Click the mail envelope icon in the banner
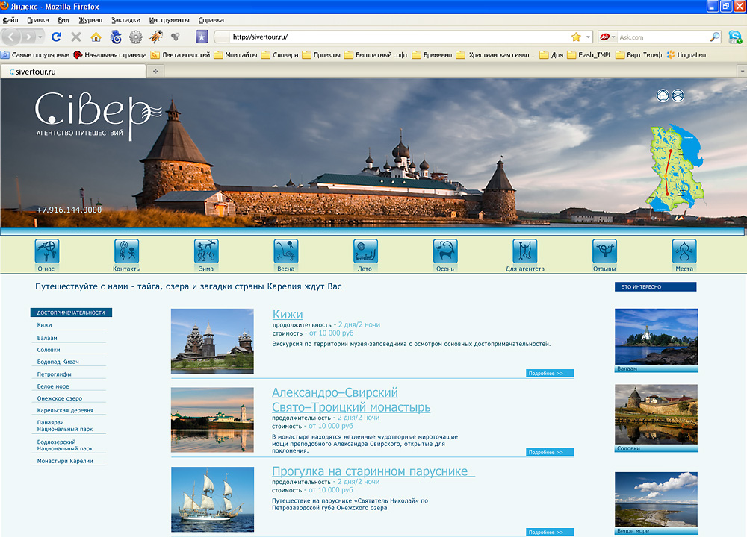Screen dimensions: 747x537 [678, 95]
